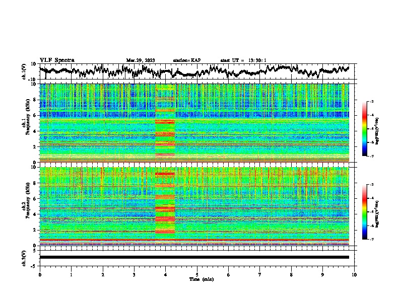Click the '0' time axis tick label
The height and width of the screenshot is (308, 399).
(x=40, y=275)
